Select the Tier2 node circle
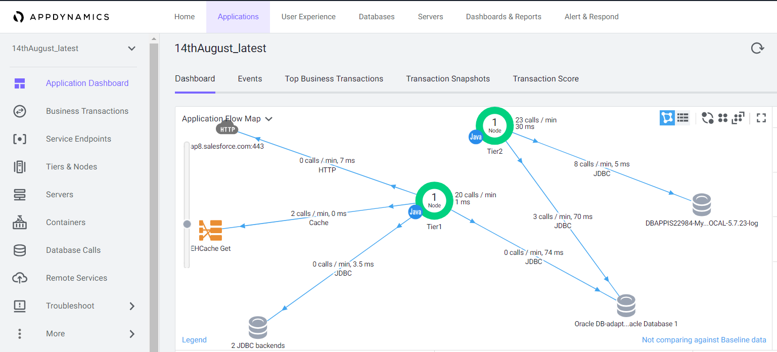Viewport: 777px width, 352px height. pyautogui.click(x=494, y=125)
